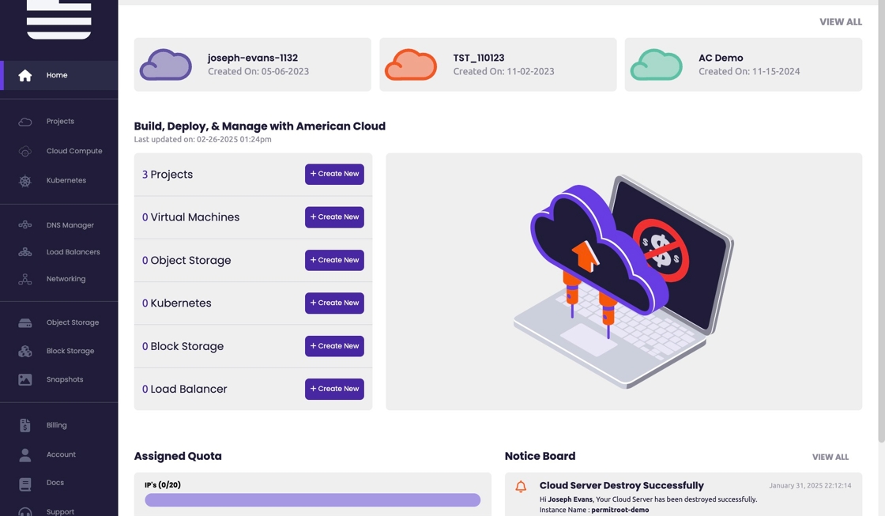This screenshot has width=885, height=516.
Task: Open the joseph-evans-1132 project card
Action: 252,65
